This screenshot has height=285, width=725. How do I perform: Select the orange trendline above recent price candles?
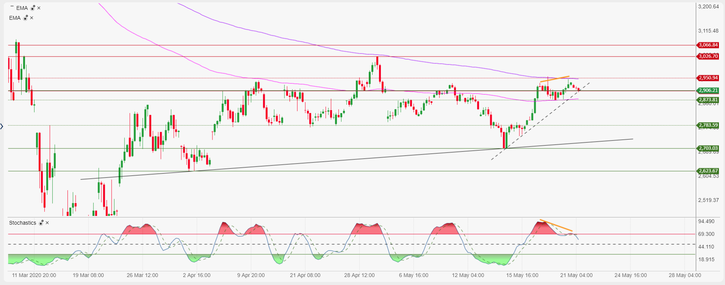555,79
